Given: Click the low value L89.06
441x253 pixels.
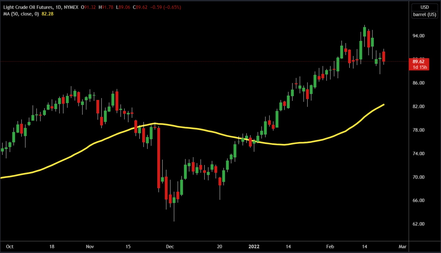Looking at the screenshot, I should (124, 7).
